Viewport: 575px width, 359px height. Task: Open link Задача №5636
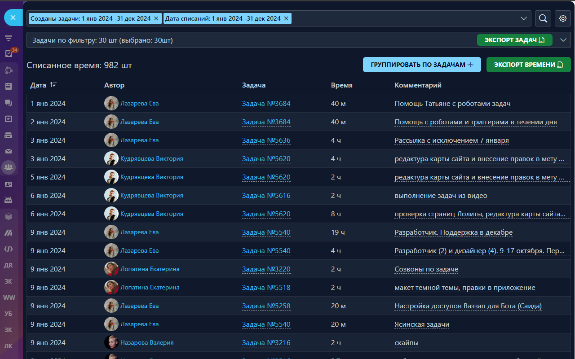[x=266, y=140]
